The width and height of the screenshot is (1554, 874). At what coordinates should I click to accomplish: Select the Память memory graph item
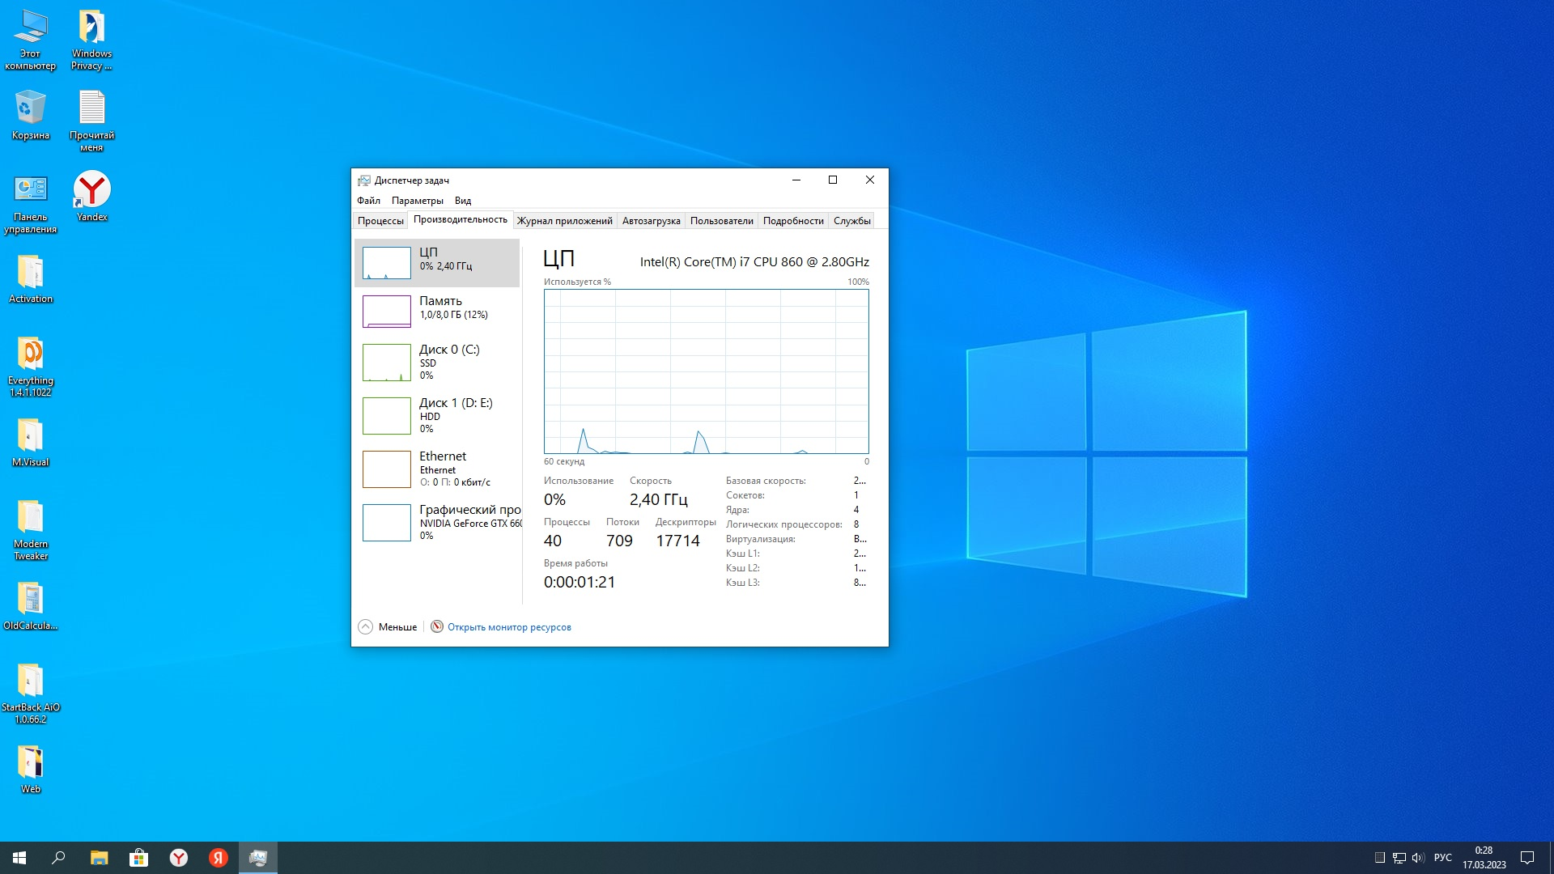point(437,311)
